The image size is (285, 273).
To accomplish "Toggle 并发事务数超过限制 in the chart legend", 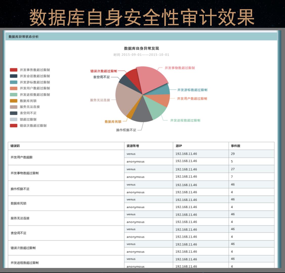I will point(35,70).
